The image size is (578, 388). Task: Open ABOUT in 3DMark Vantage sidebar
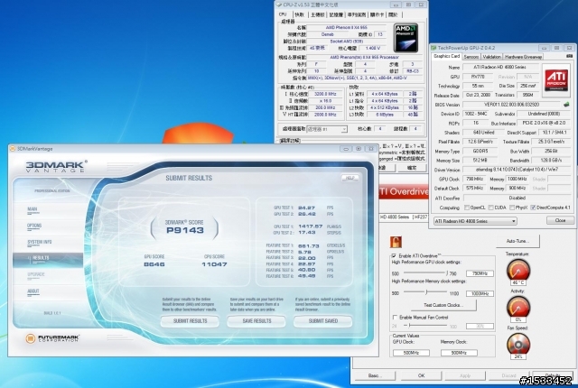coord(33,291)
